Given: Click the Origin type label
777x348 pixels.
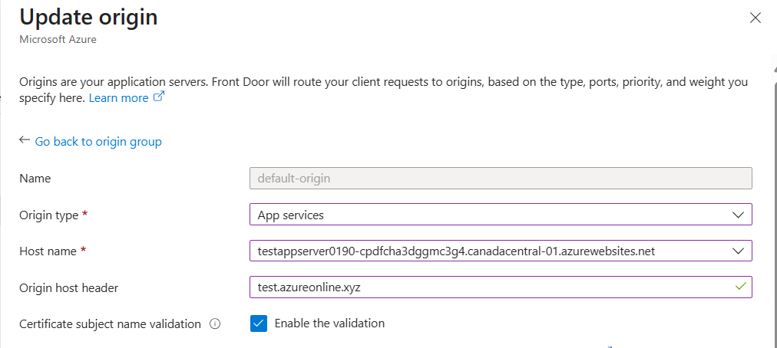Looking at the screenshot, I should (48, 215).
